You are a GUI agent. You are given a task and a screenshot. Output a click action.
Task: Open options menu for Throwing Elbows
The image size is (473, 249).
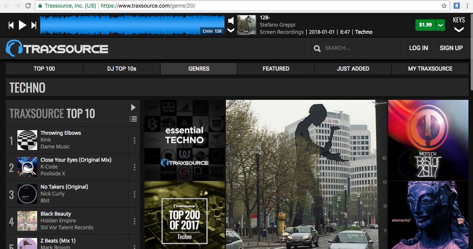click(134, 140)
